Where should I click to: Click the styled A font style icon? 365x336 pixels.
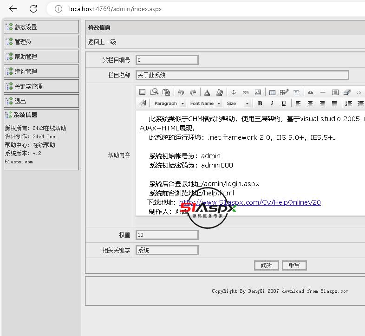click(143, 103)
